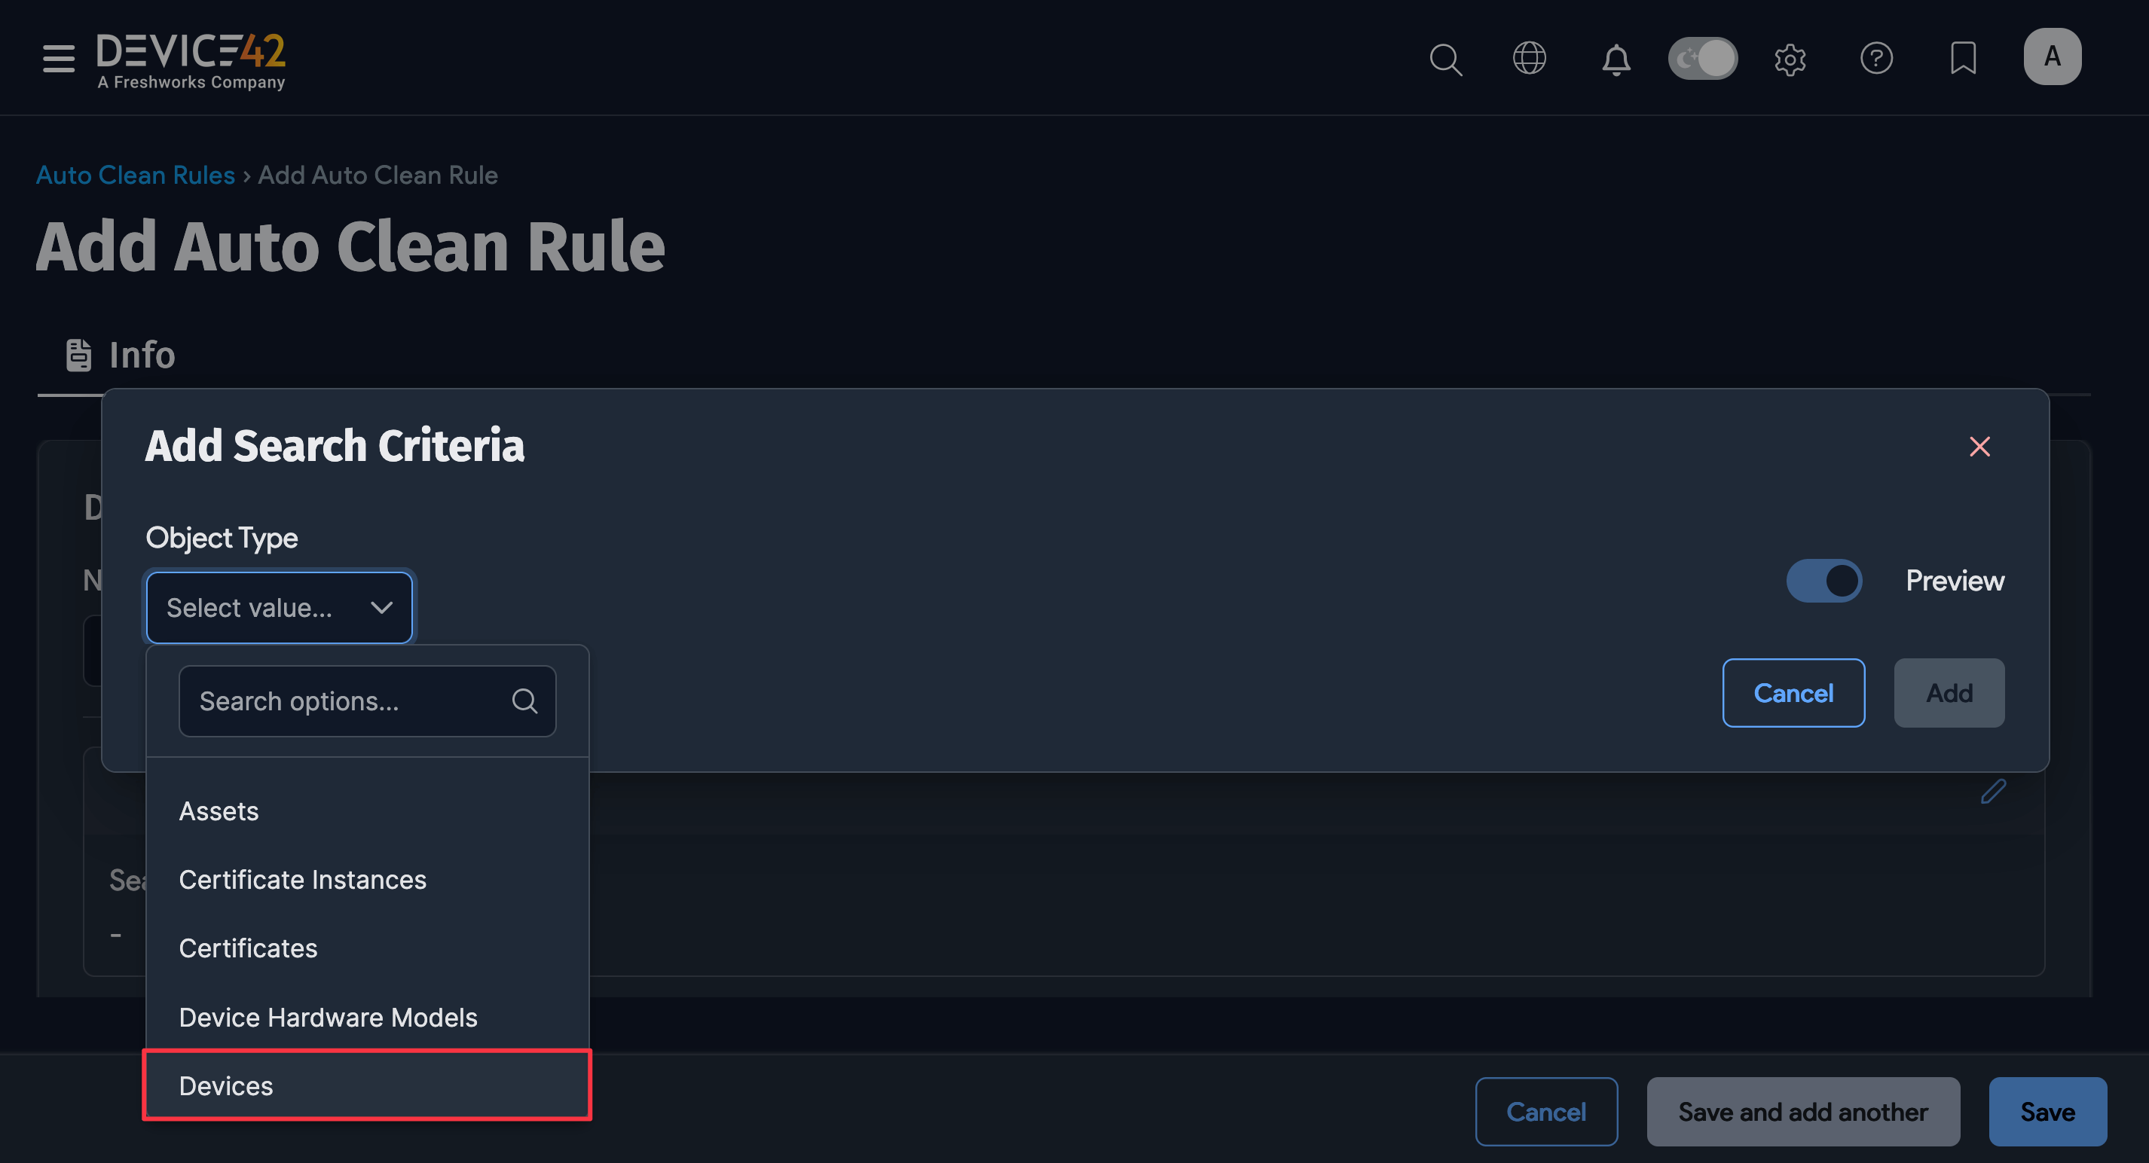
Task: Navigate to Auto Clean Rules breadcrumb
Action: [135, 174]
